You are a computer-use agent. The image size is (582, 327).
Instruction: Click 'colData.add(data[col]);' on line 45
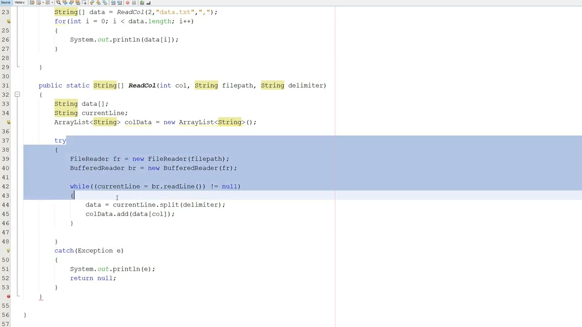130,214
